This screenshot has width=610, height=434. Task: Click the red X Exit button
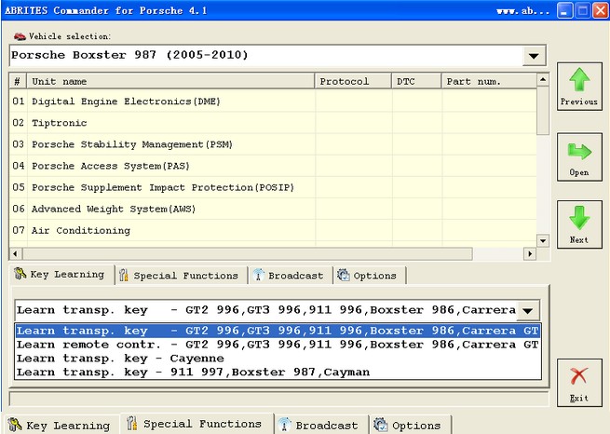click(579, 383)
